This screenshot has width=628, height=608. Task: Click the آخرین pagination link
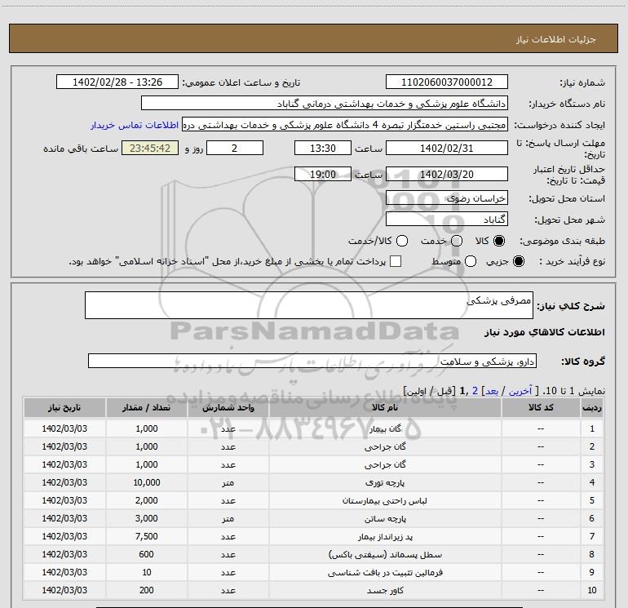click(x=520, y=391)
